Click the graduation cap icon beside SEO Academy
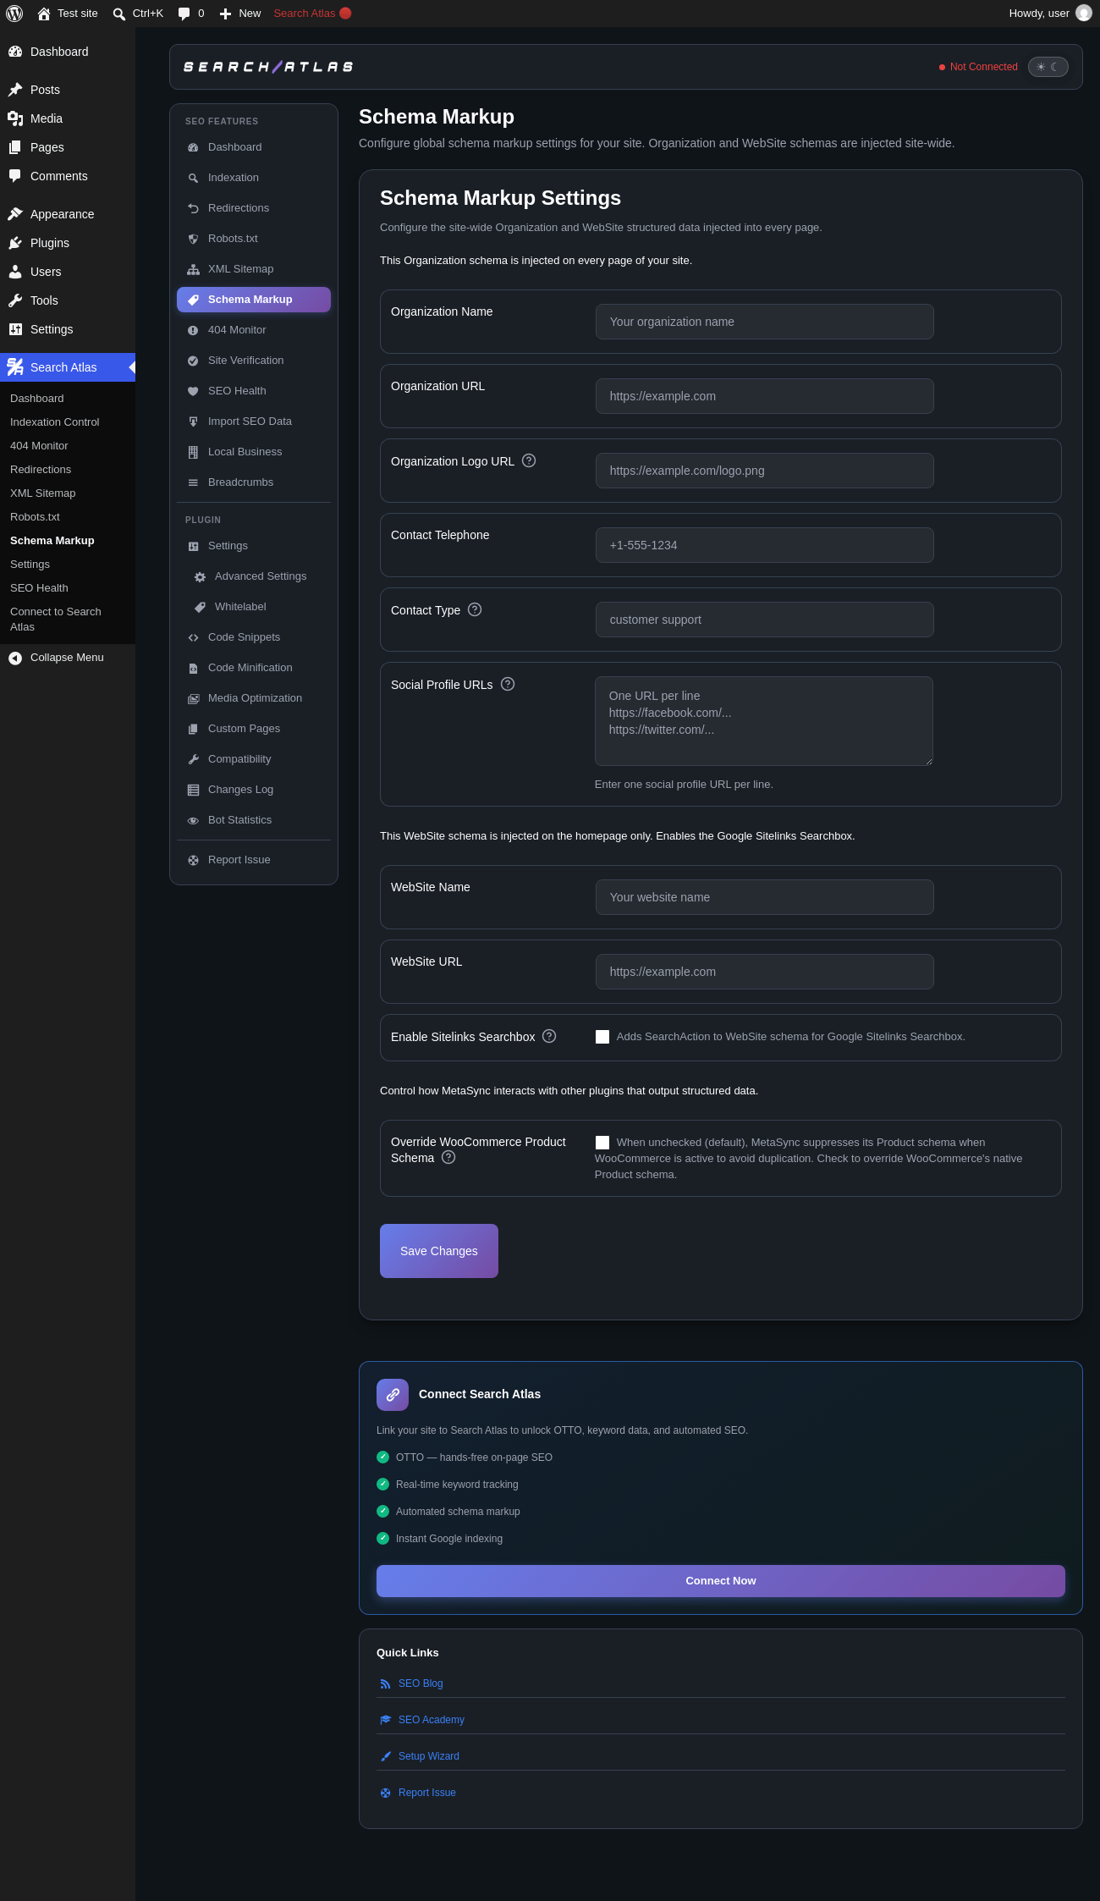The width and height of the screenshot is (1100, 1901). [x=386, y=1720]
